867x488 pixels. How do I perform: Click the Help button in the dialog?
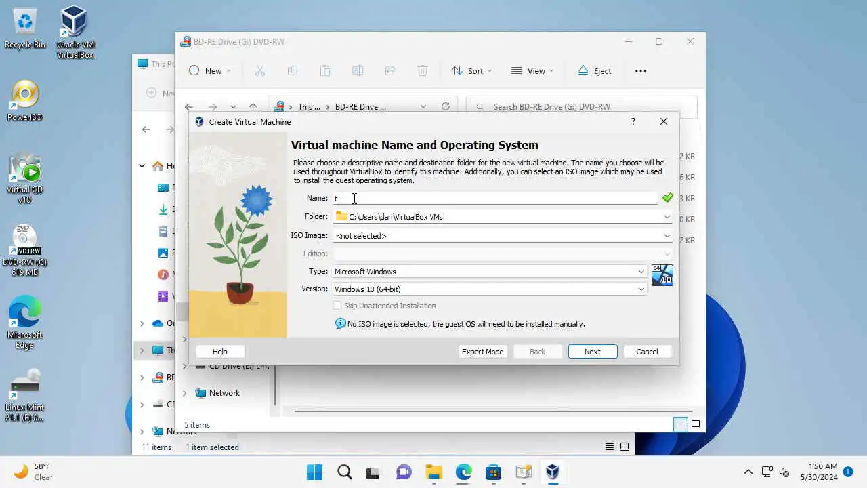point(220,352)
